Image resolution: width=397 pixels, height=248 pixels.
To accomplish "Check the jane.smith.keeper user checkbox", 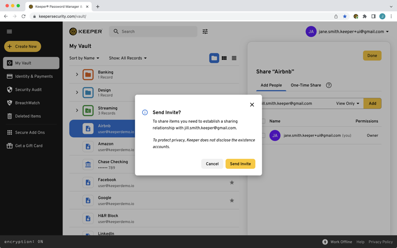I will tap(263, 136).
